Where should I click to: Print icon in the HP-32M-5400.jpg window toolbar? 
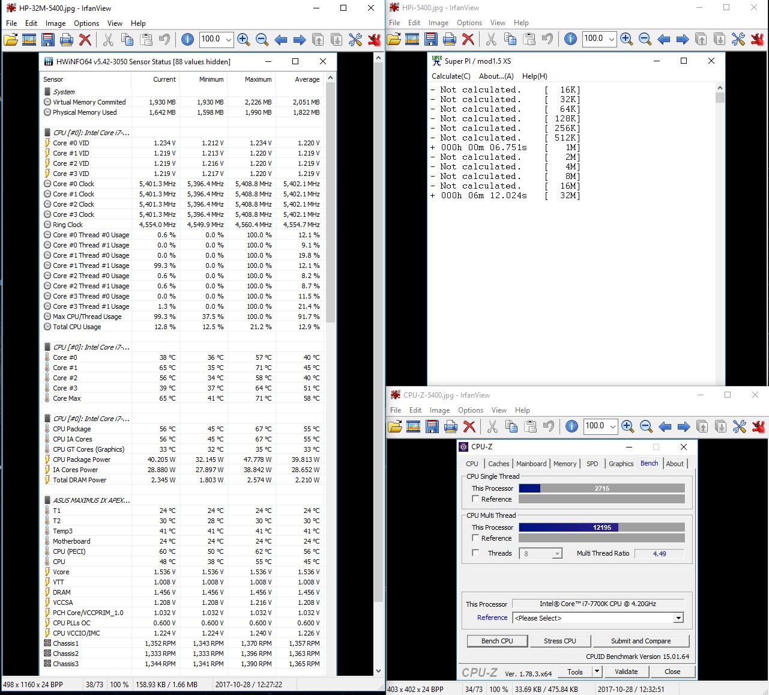point(67,40)
